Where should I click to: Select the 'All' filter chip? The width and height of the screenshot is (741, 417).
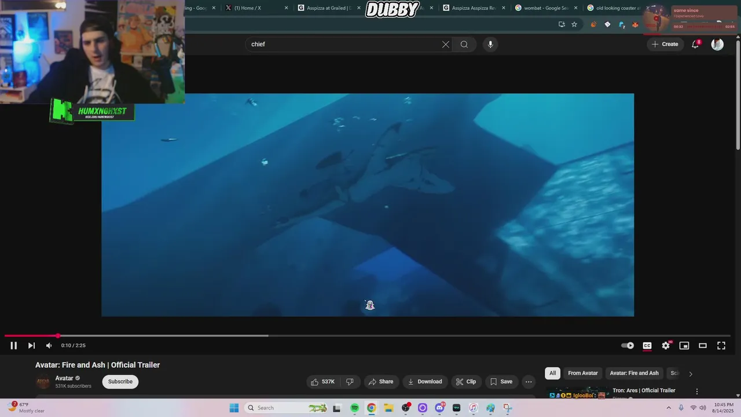(552, 374)
